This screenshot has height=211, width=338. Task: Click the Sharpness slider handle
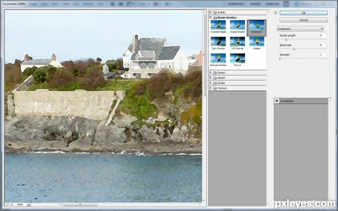pos(293,49)
